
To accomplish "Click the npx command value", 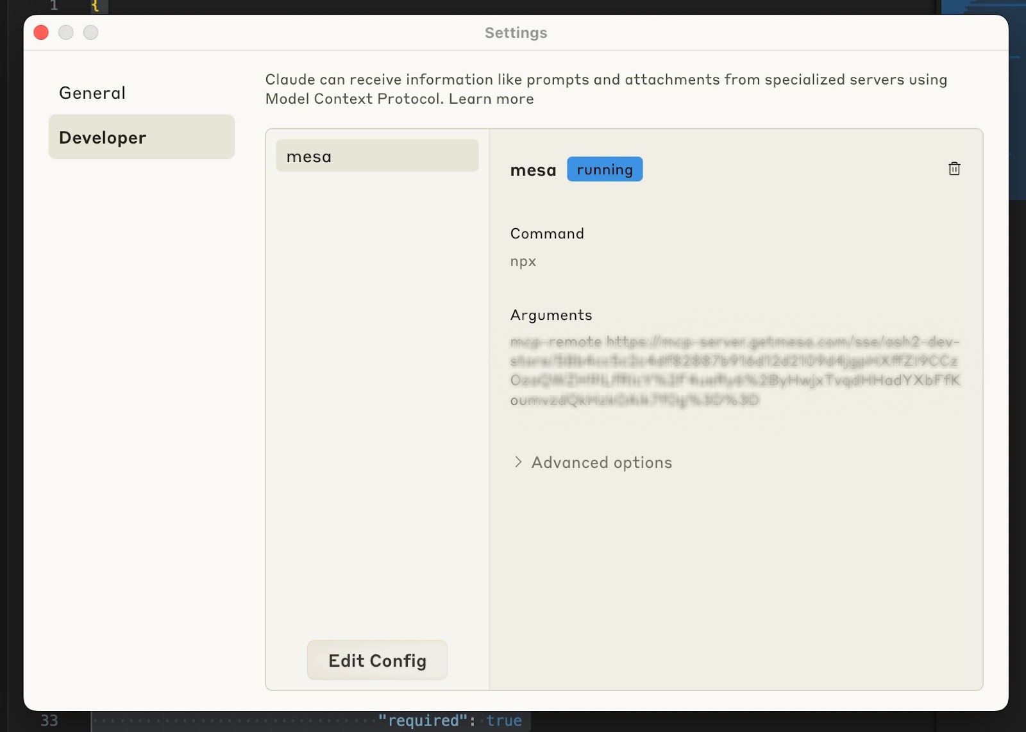I will point(523,262).
